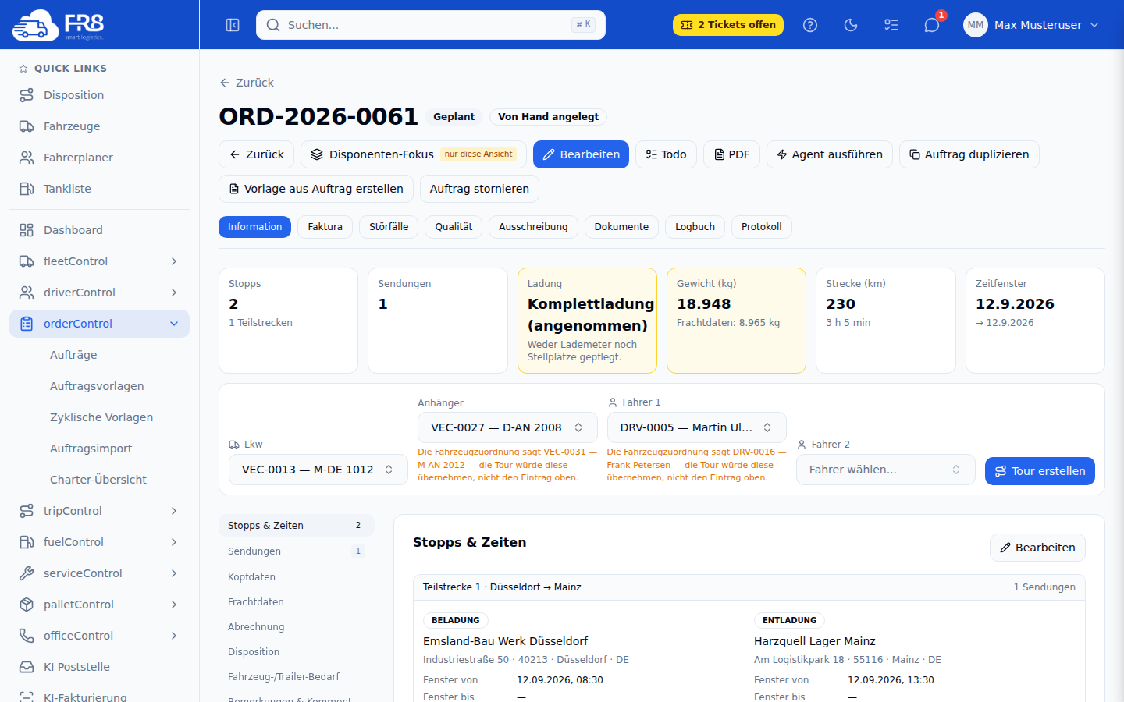Expand the fleetControl section

click(x=99, y=261)
